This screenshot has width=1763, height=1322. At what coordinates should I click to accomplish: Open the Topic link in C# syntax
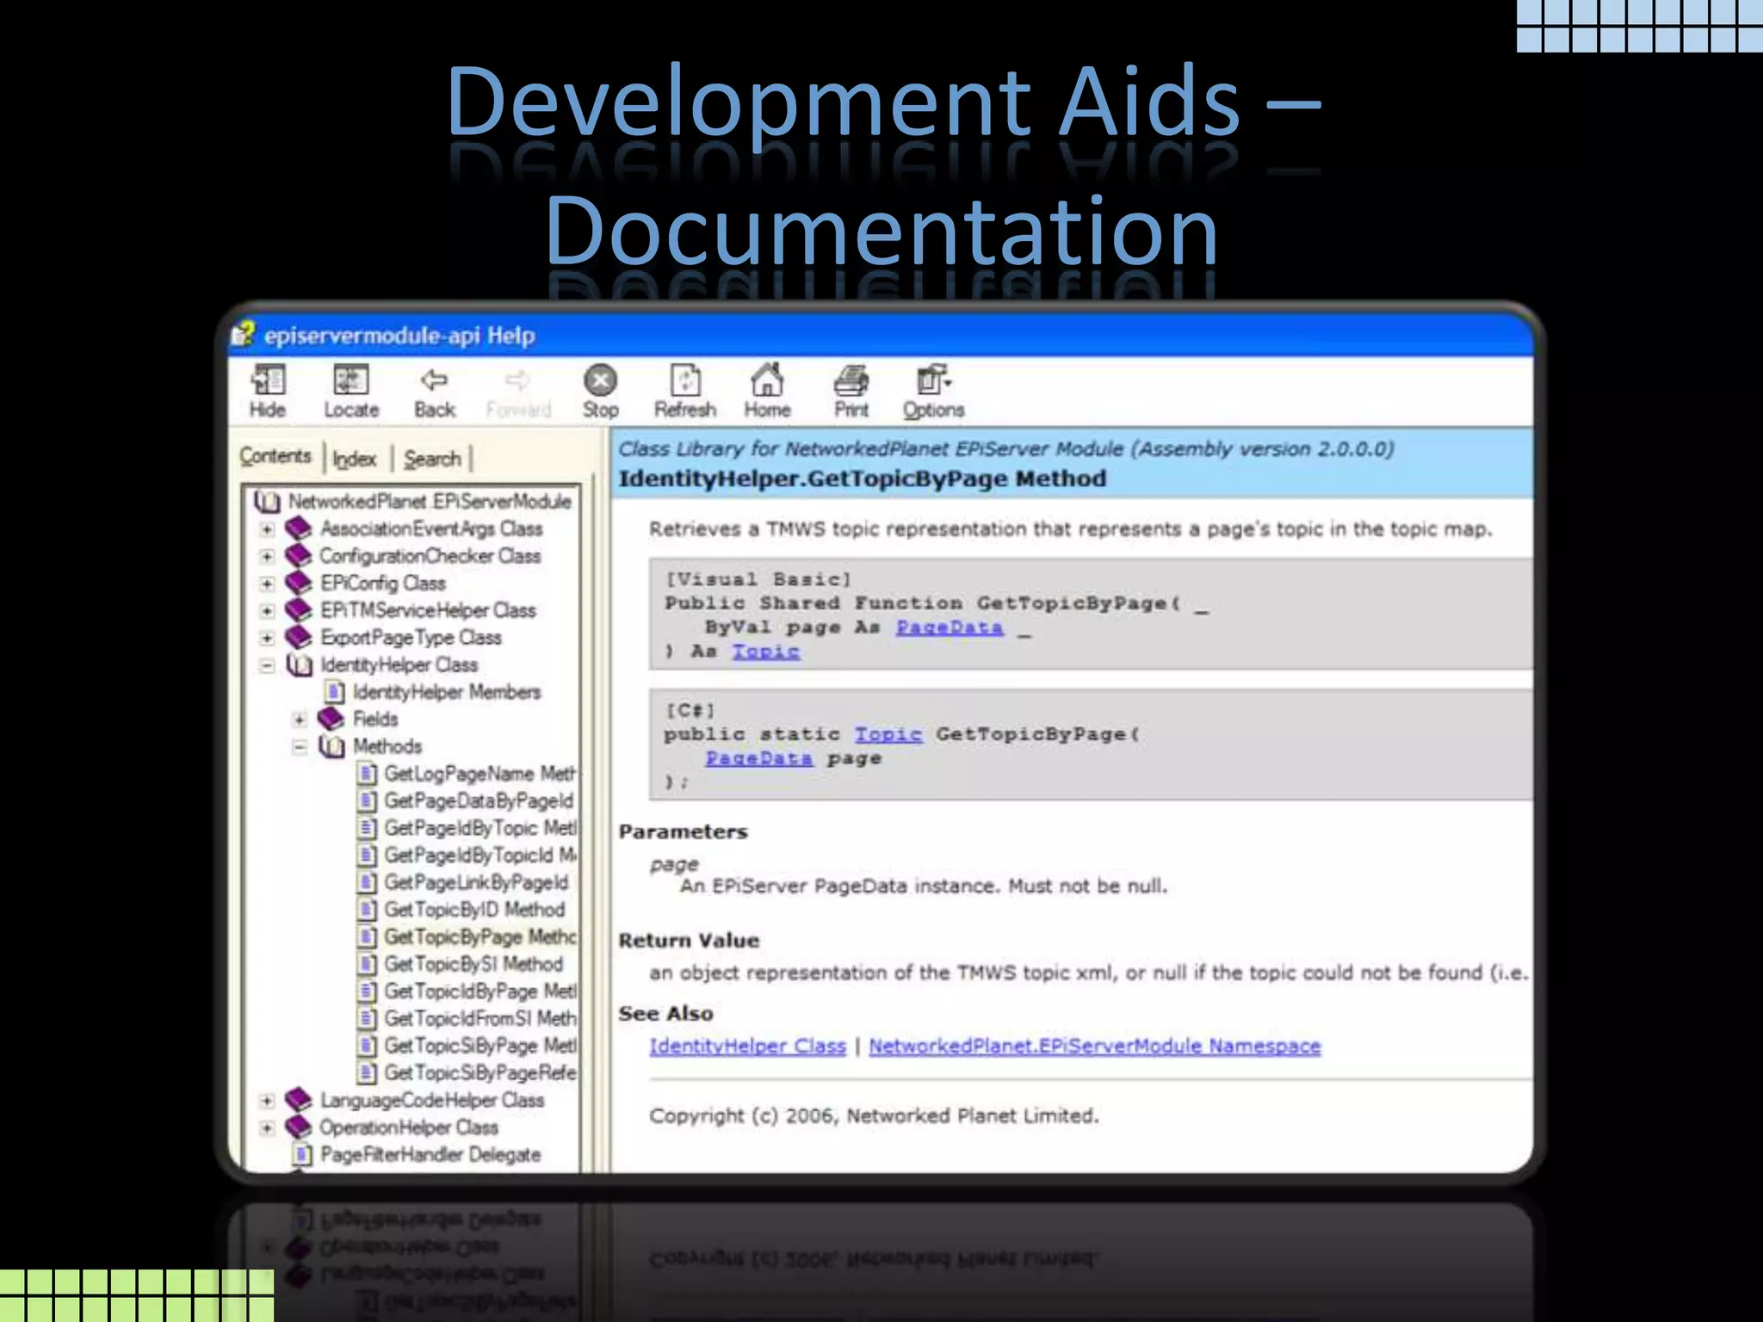pyautogui.click(x=888, y=734)
